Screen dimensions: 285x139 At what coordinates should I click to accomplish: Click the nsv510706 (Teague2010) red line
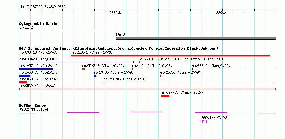pos(189,82)
